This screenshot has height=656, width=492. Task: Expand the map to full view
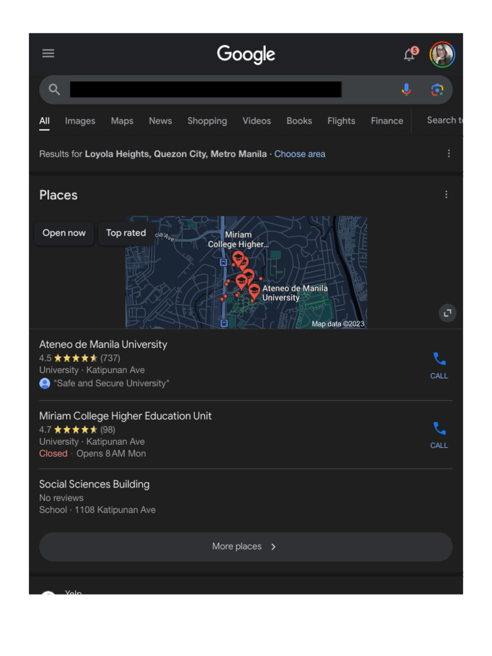click(x=447, y=313)
